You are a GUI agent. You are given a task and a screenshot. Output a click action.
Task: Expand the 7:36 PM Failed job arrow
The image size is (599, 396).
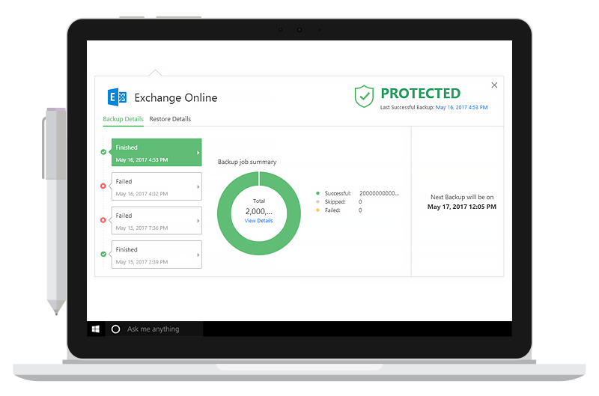pos(198,221)
